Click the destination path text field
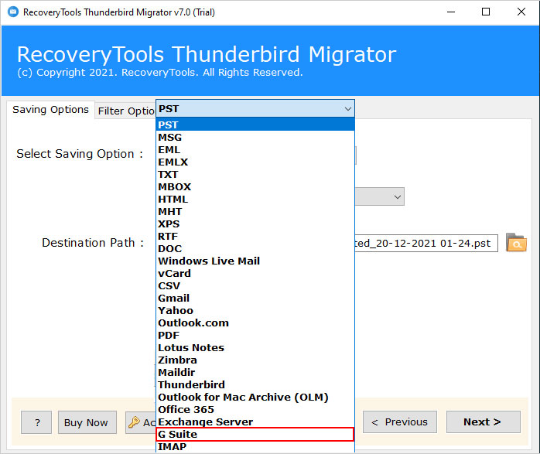 click(426, 244)
